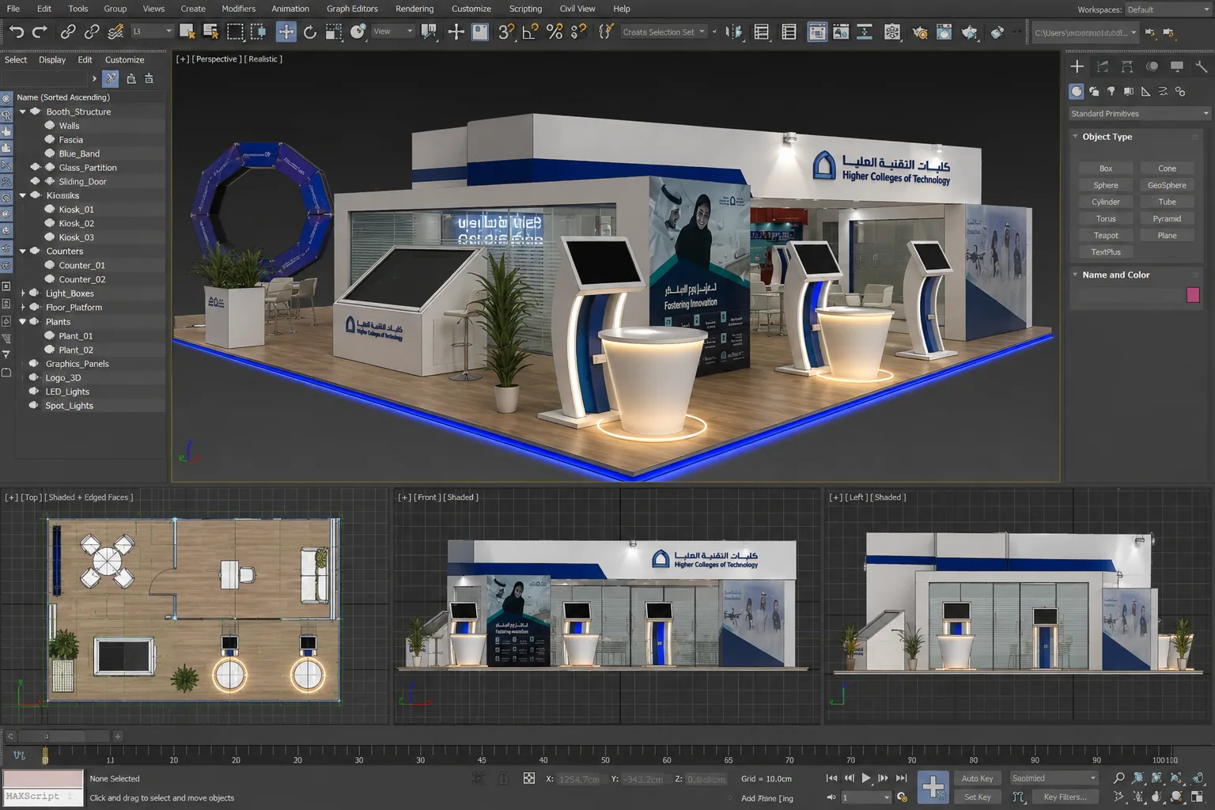Collapse the Booth_Structure tree node
This screenshot has width=1215, height=810.
23,112
